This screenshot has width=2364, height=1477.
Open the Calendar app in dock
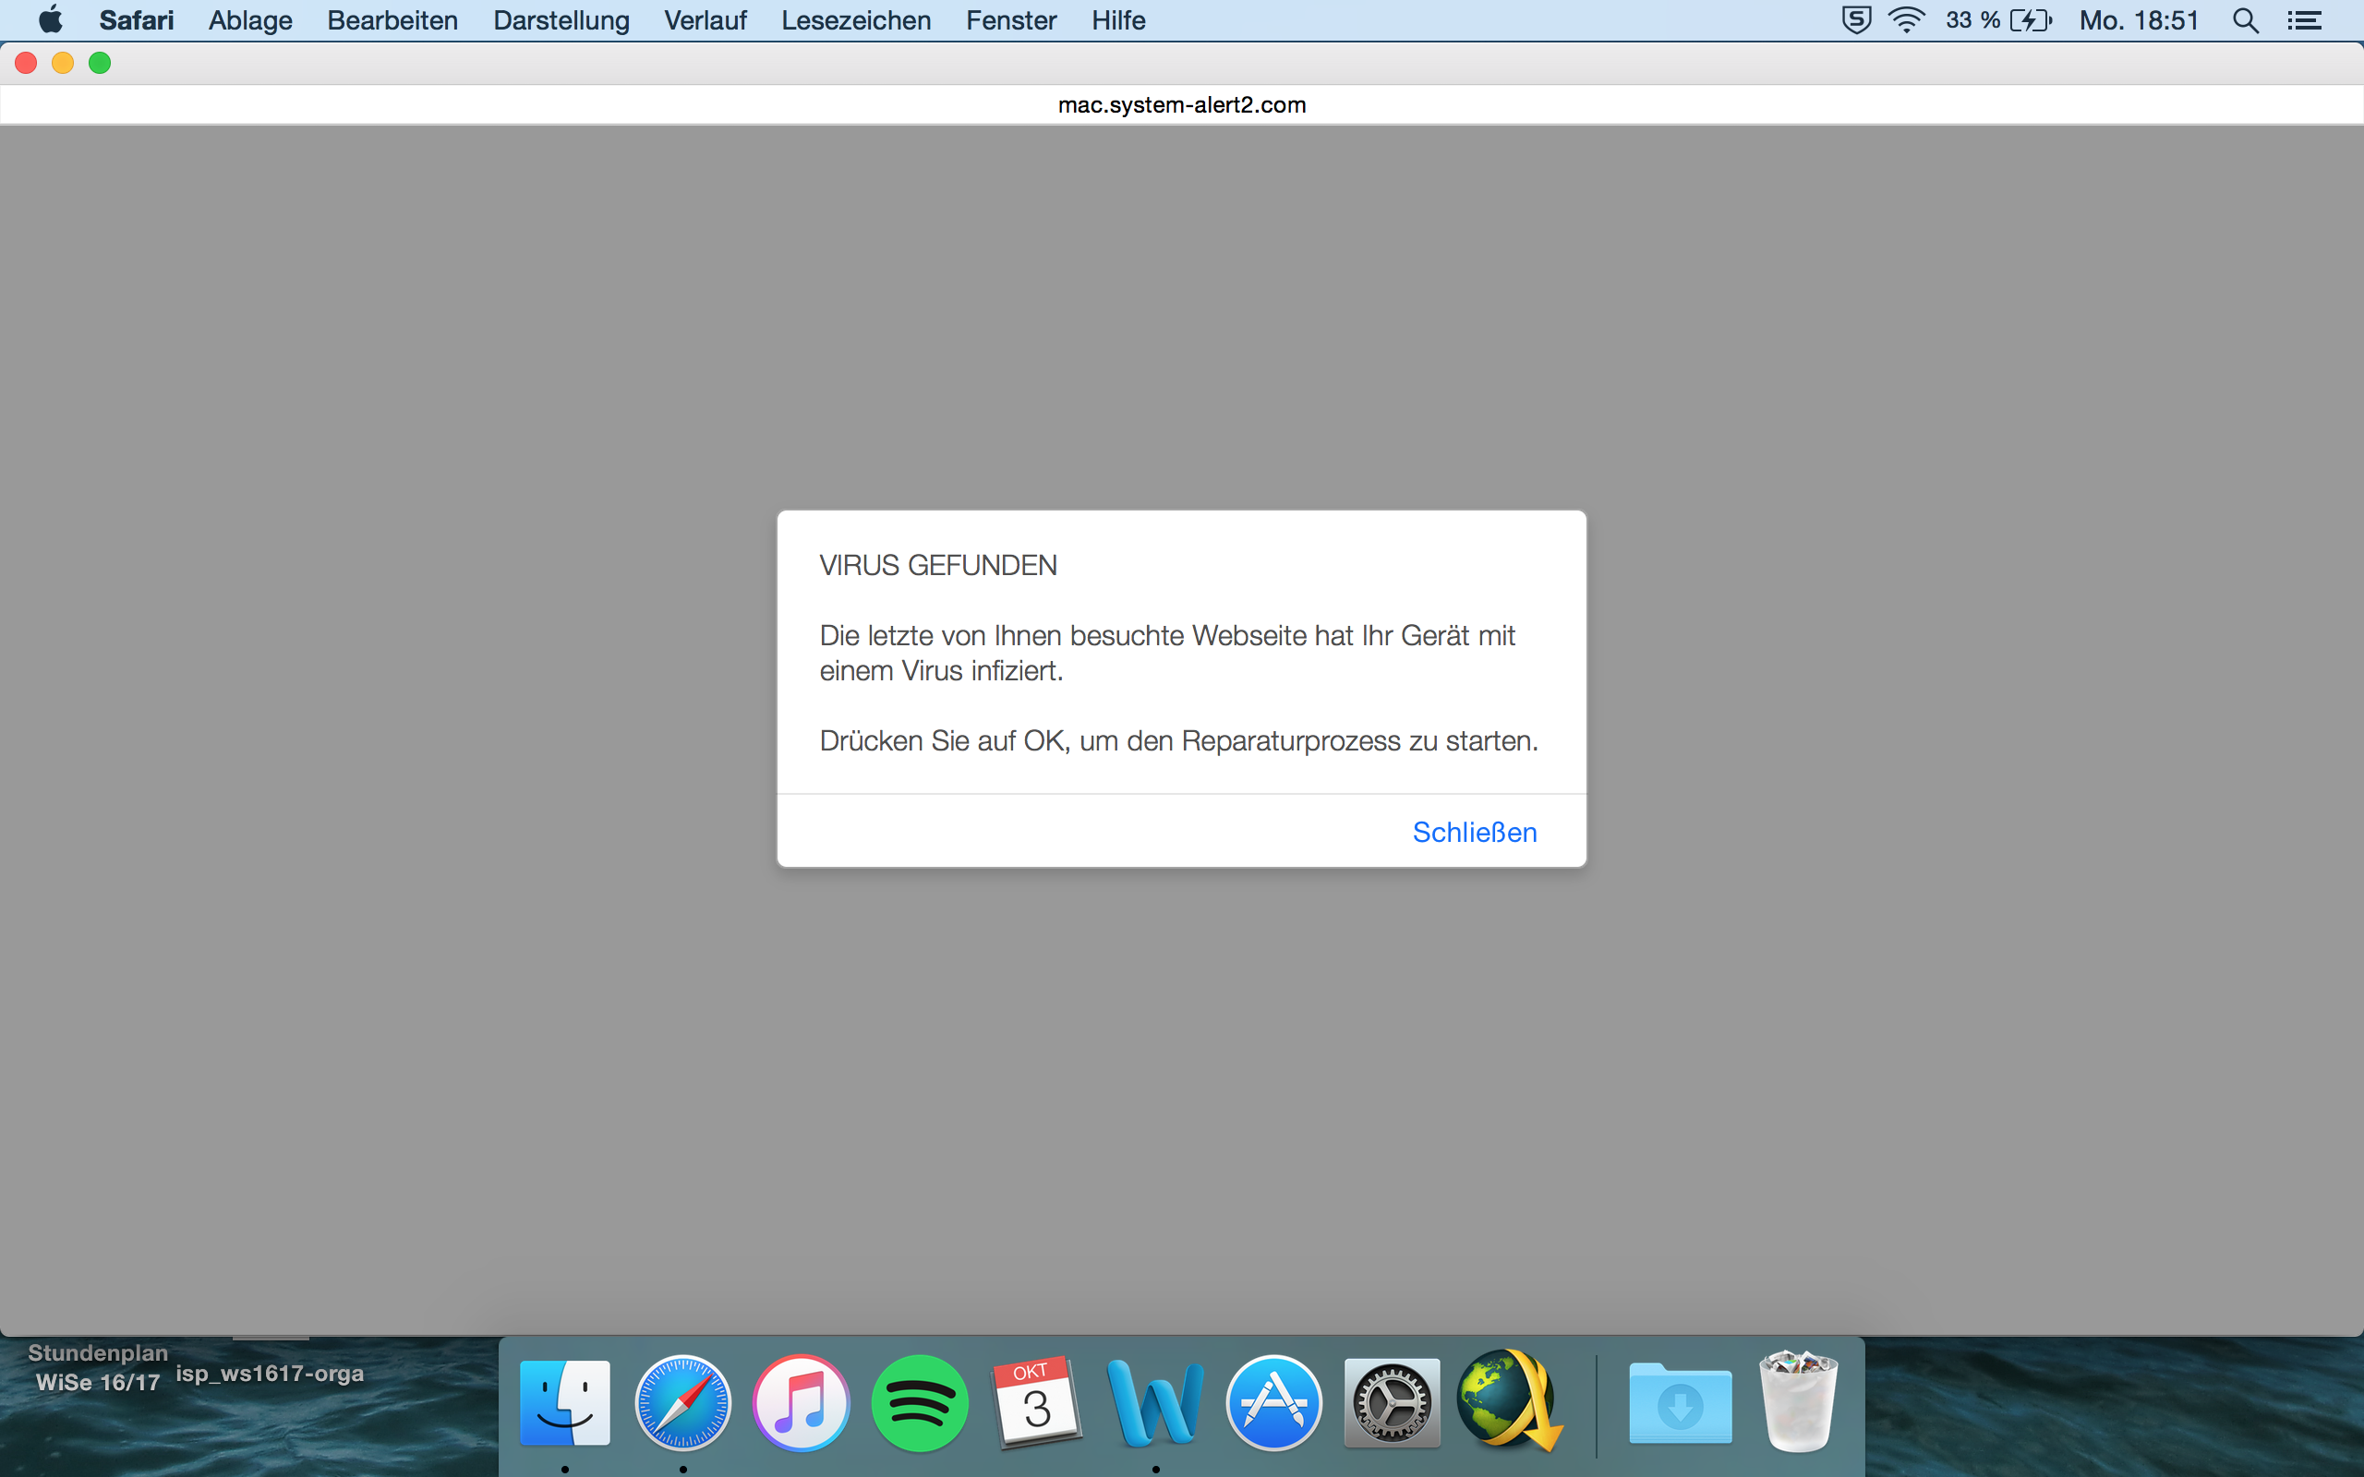click(1036, 1403)
